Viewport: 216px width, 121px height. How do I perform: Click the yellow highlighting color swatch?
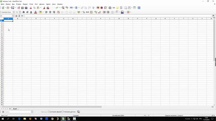tap(40, 12)
